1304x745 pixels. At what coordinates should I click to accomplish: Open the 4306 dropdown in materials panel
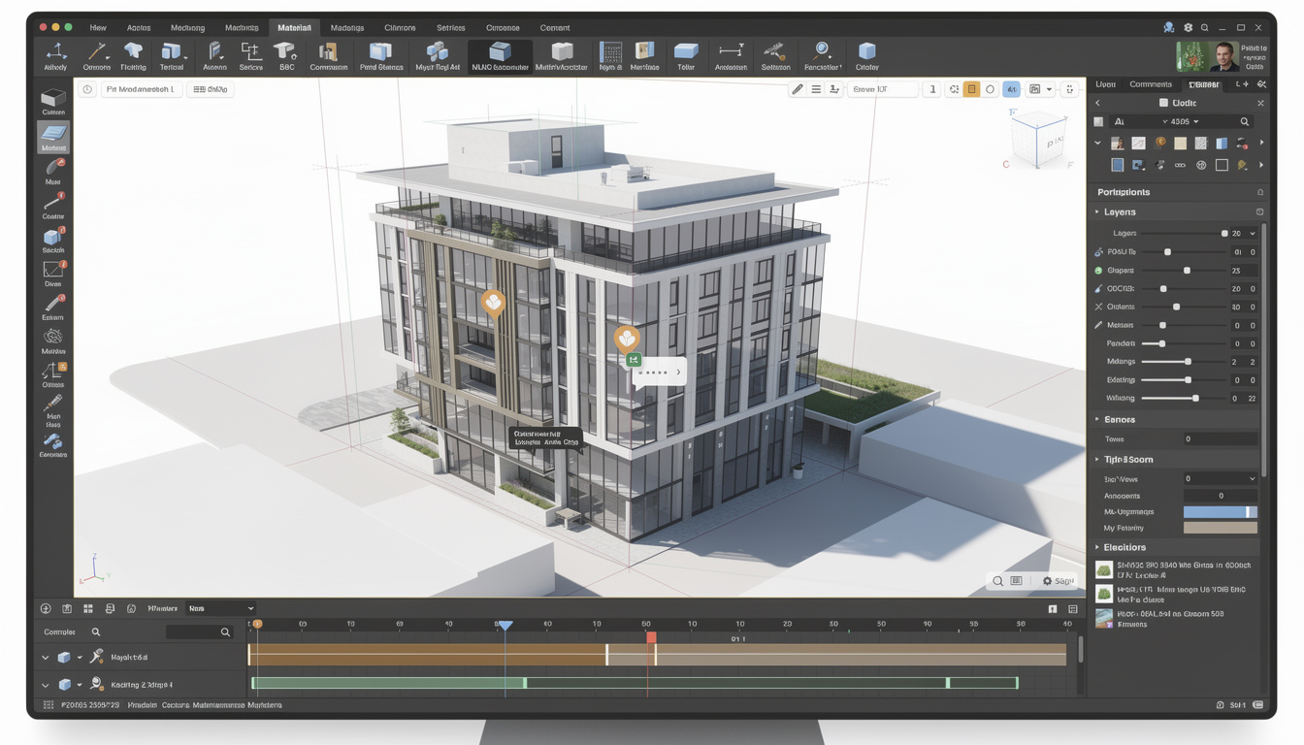pyautogui.click(x=1184, y=122)
